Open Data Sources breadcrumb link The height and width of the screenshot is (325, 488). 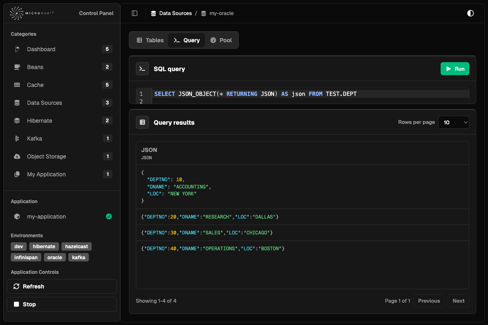(175, 13)
